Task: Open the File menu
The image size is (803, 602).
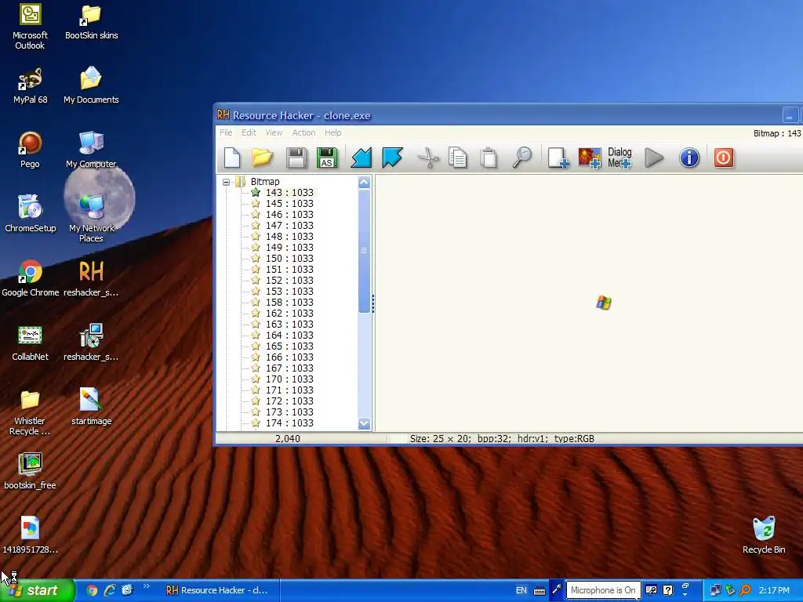Action: pyautogui.click(x=226, y=132)
